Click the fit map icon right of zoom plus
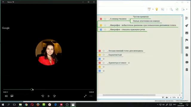Viewport: 191px width, 107px height. point(181,97)
